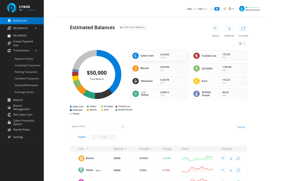Open Payment History in the sidebar

24,59
